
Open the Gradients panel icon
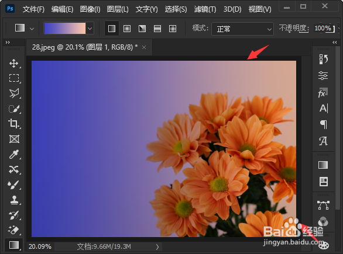(323, 165)
